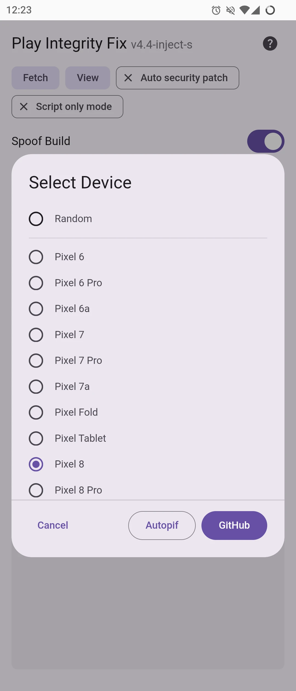Choose Pixel 6 Pro radio button
The width and height of the screenshot is (296, 691).
[x=36, y=283]
